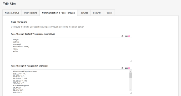View the History tab
The image size is (181, 96).
coord(109,13)
